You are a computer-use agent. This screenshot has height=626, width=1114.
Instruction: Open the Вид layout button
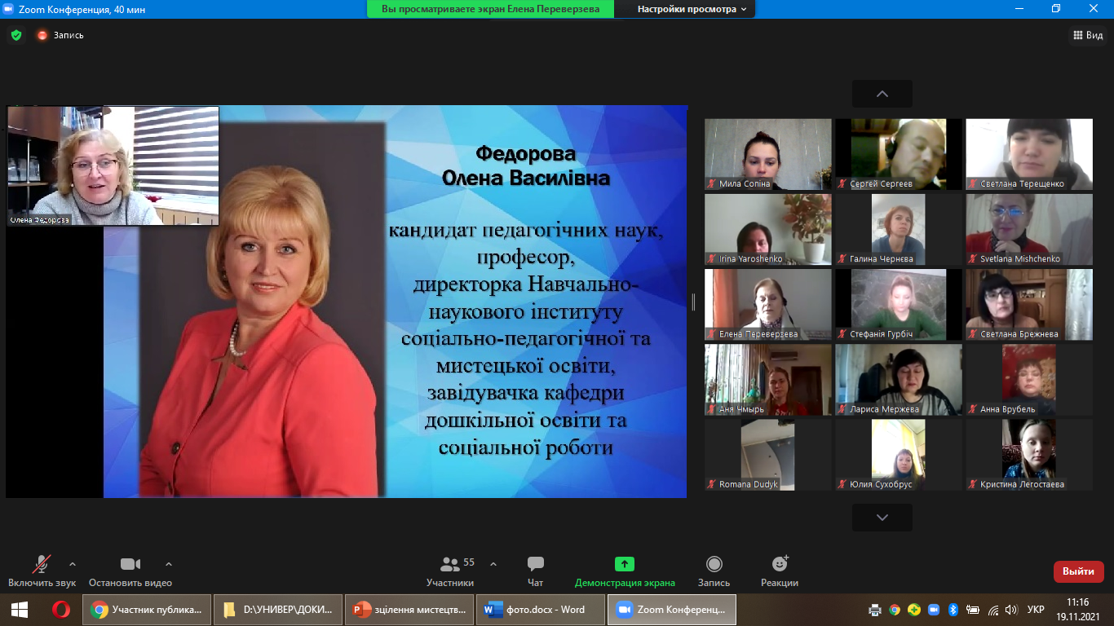click(1088, 35)
